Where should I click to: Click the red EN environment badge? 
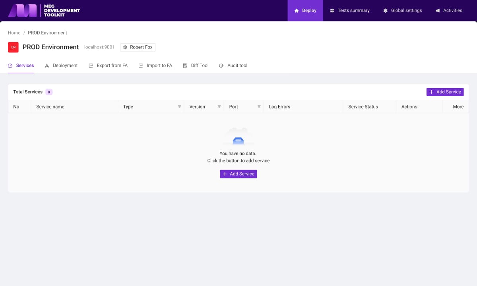pyautogui.click(x=13, y=47)
